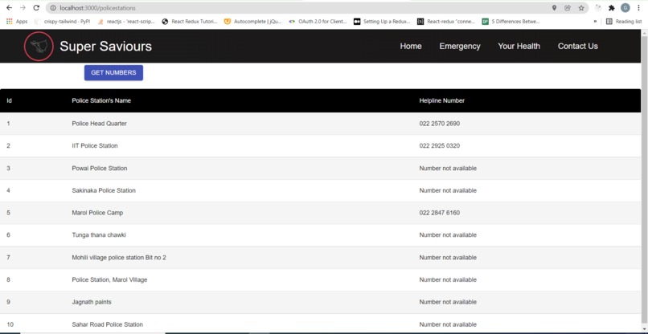The image size is (648, 334).
Task: Select Sakinaka Police Station cell
Action: click(x=104, y=190)
